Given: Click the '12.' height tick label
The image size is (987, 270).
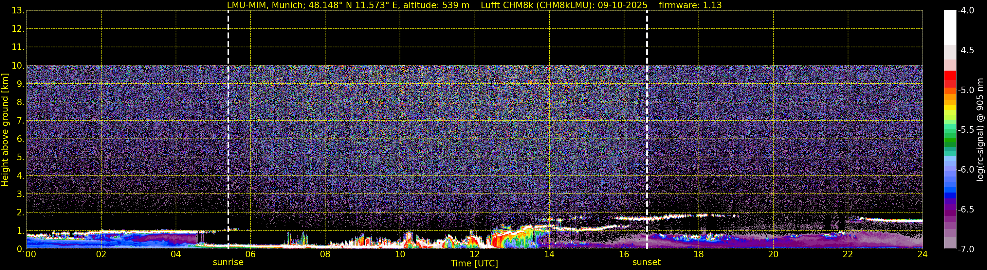Looking at the screenshot, I should click(18, 29).
